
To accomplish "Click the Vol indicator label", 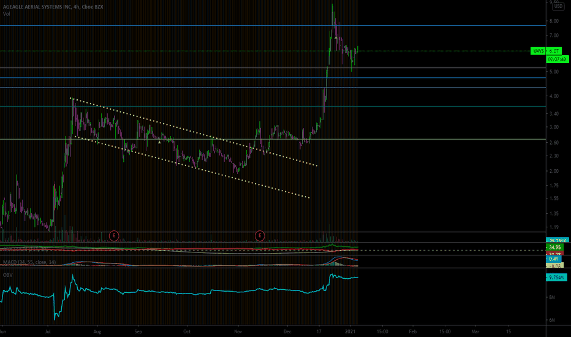I will click(6, 14).
